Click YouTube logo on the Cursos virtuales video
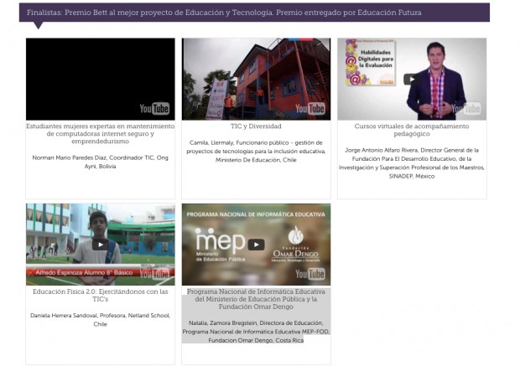The image size is (520, 366). click(466, 109)
